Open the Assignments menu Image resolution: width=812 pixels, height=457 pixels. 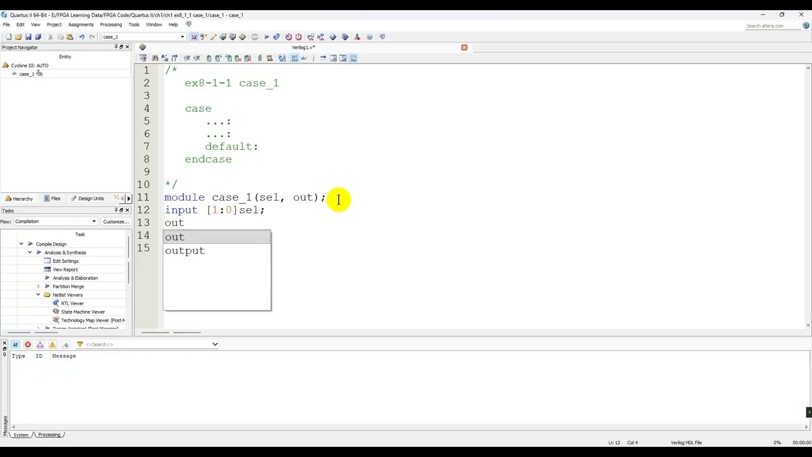click(81, 25)
